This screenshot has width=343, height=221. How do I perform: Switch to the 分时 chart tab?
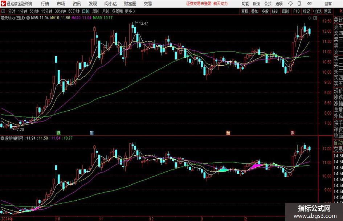12,11
